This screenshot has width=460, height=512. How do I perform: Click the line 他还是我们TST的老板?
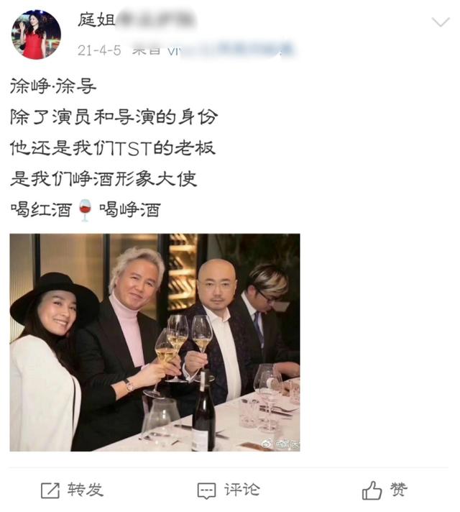pos(113,147)
